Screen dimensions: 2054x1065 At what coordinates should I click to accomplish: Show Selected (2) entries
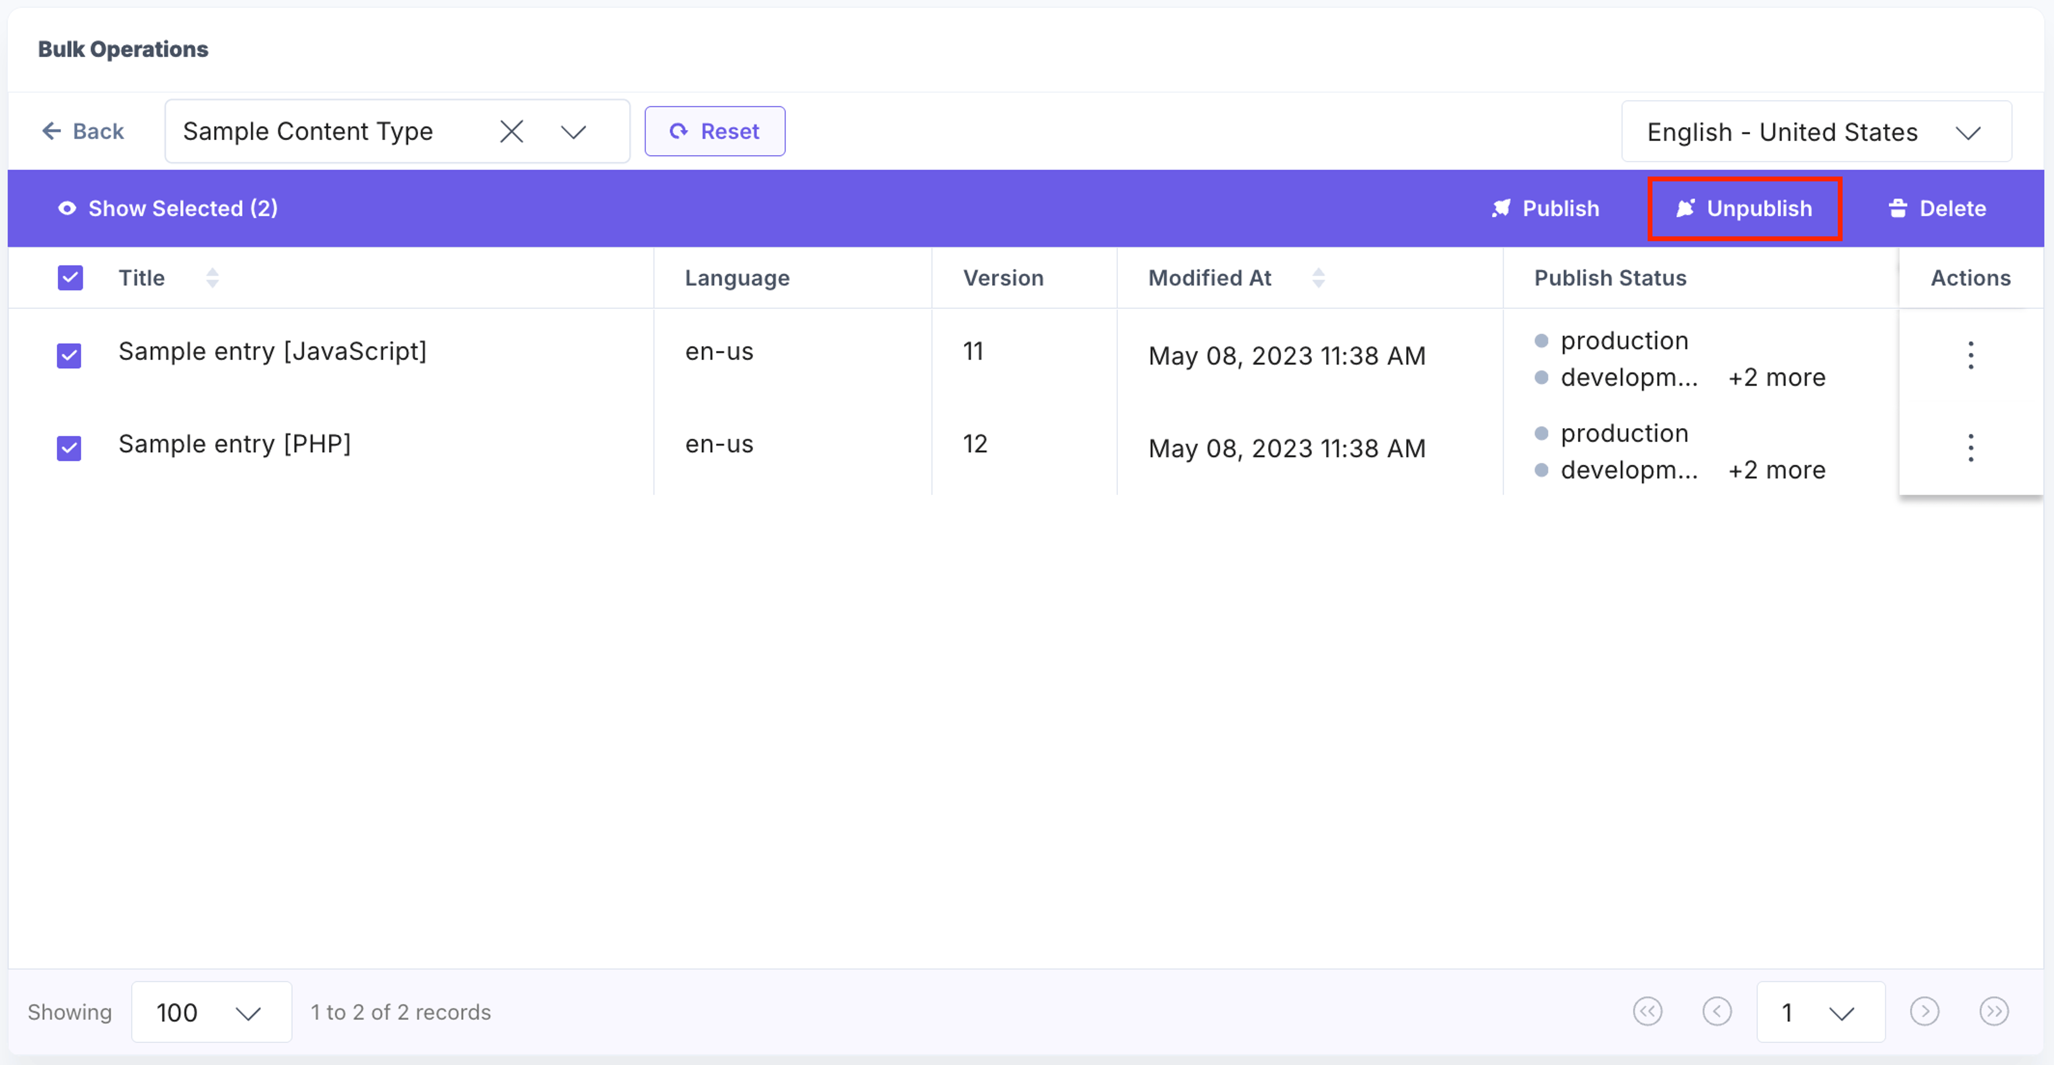point(167,208)
